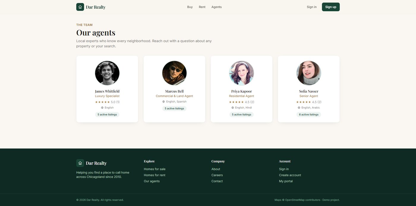Click THE TEAM label above heading

pyautogui.click(x=84, y=25)
